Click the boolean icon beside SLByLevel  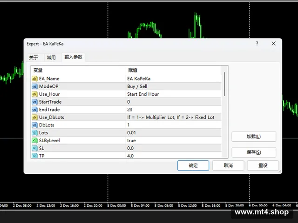click(34, 140)
